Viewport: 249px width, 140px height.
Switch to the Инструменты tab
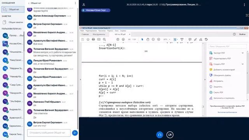(99, 34)
